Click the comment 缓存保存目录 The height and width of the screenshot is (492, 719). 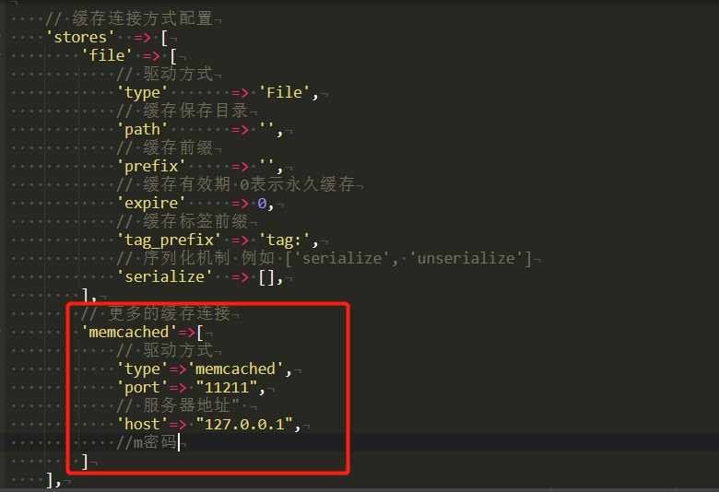tap(182, 111)
